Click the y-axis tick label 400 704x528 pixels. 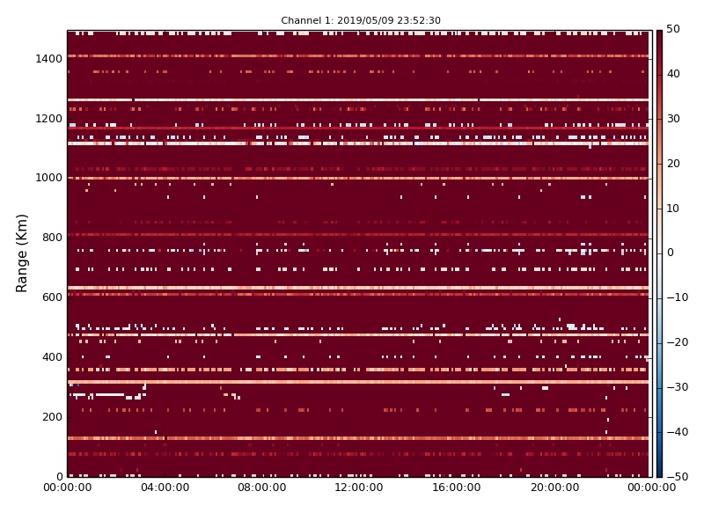52,357
